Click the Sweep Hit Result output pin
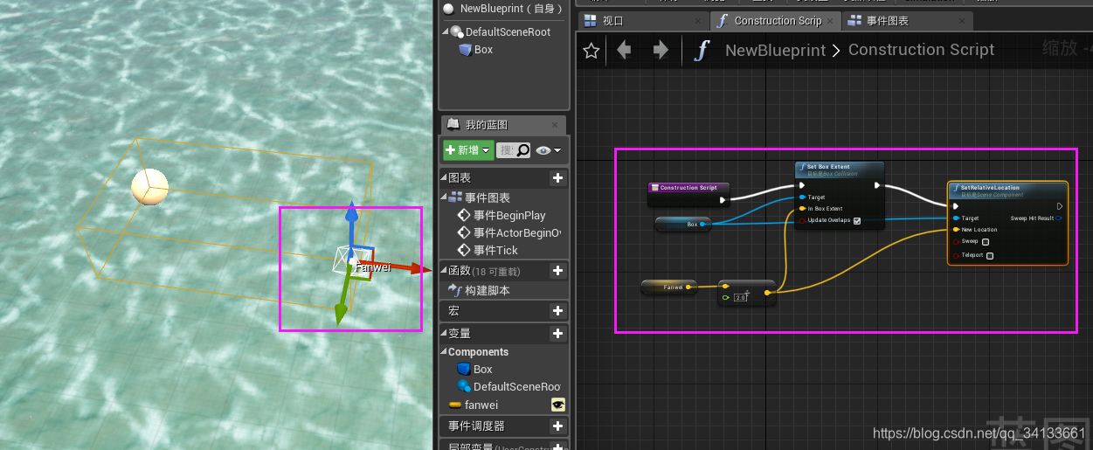This screenshot has height=450, width=1093. (x=1059, y=218)
